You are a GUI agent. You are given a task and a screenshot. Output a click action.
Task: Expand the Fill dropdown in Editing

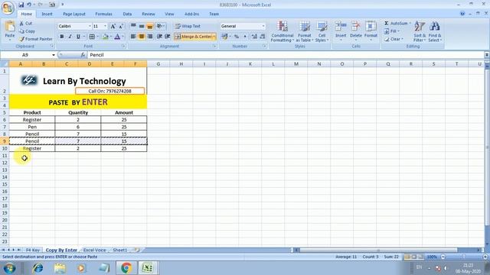click(398, 31)
